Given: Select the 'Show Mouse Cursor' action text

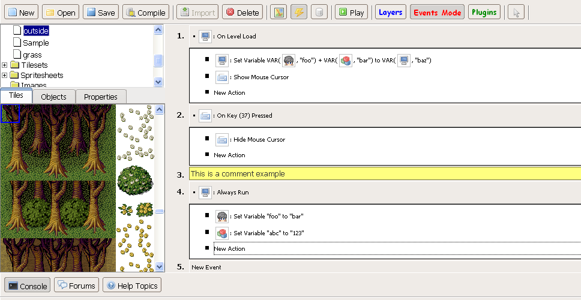Looking at the screenshot, I should click(261, 77).
